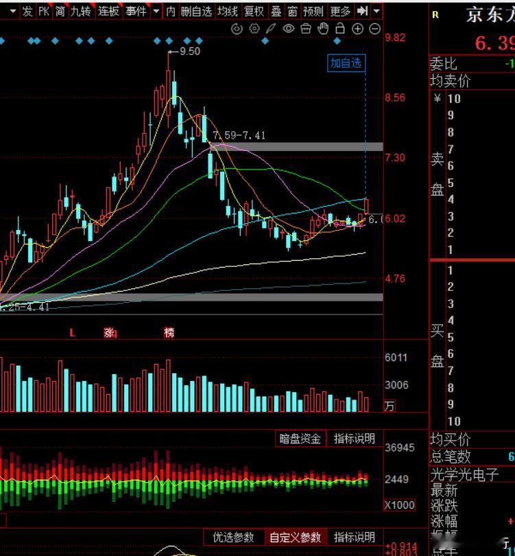The height and width of the screenshot is (556, 515).
Task: Click the blue 加自选 button
Action: [x=346, y=63]
